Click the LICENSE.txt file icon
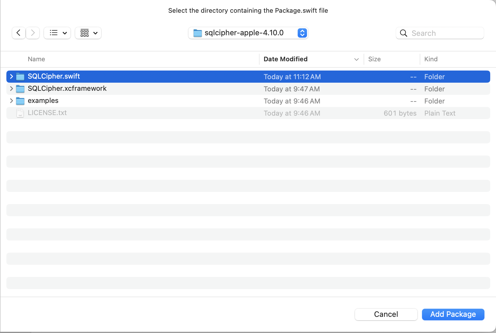This screenshot has width=496, height=333. point(20,113)
